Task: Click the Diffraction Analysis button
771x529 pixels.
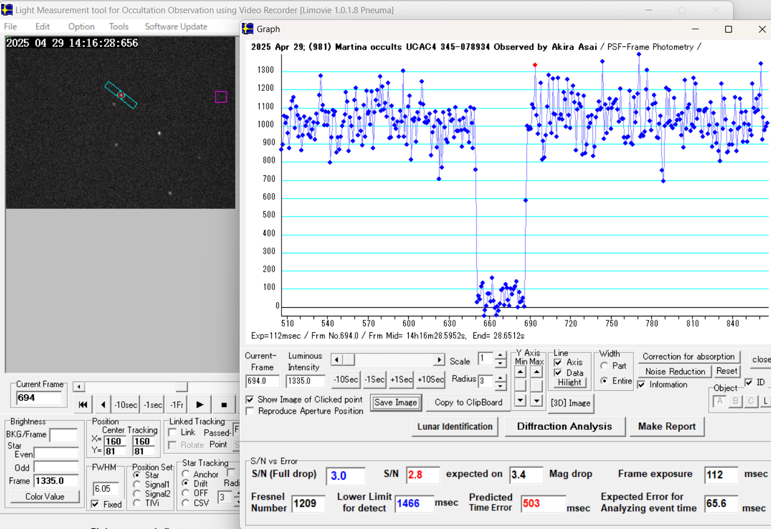Action: (564, 426)
